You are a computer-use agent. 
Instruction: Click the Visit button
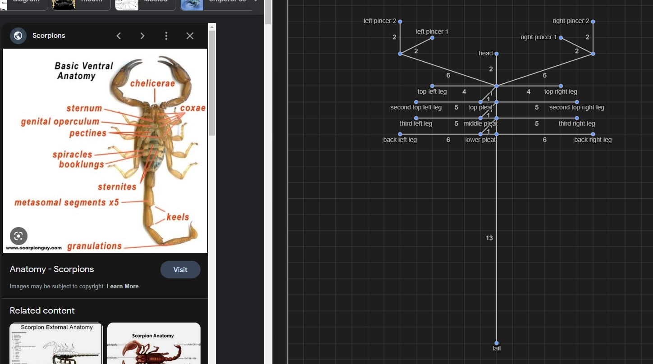180,269
